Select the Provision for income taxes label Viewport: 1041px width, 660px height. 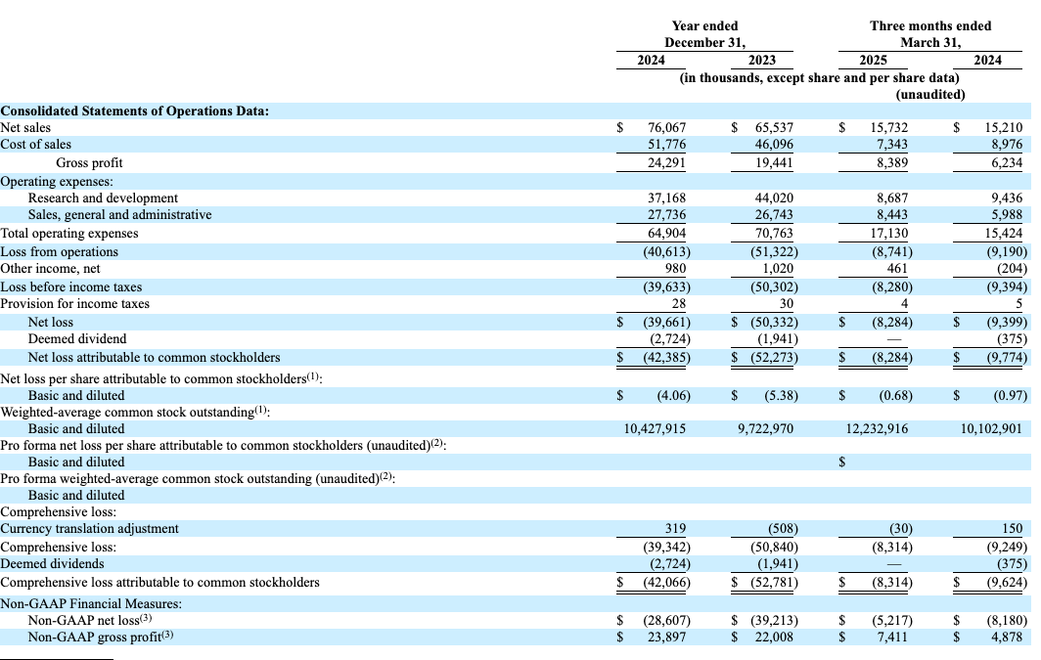pyautogui.click(x=75, y=303)
